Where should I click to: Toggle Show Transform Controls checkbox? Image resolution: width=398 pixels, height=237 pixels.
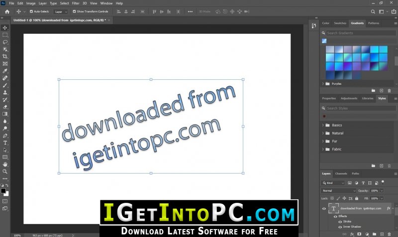[x=74, y=11]
